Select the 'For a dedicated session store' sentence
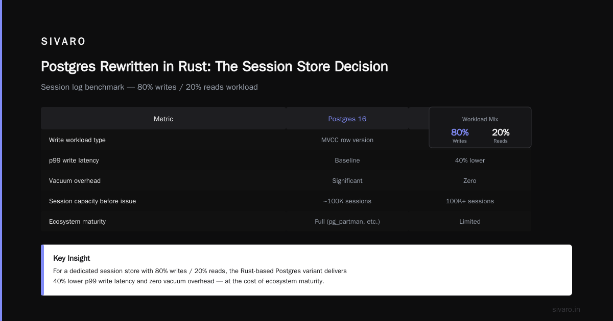The image size is (613, 321). tap(200, 276)
